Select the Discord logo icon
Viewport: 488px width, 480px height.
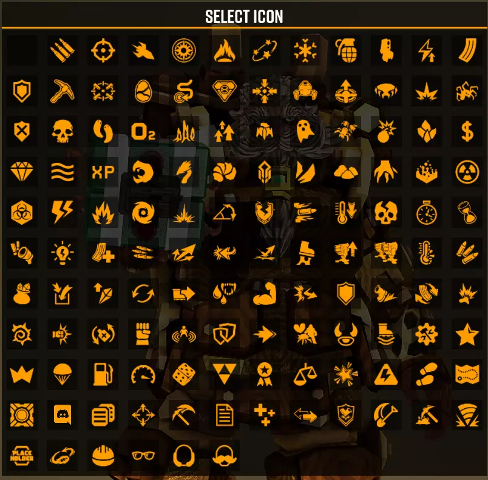63,415
